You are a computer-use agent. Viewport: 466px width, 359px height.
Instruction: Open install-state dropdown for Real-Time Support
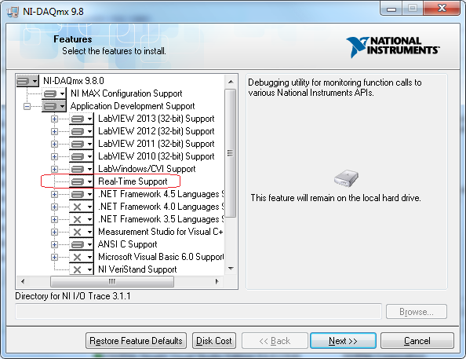coord(89,181)
